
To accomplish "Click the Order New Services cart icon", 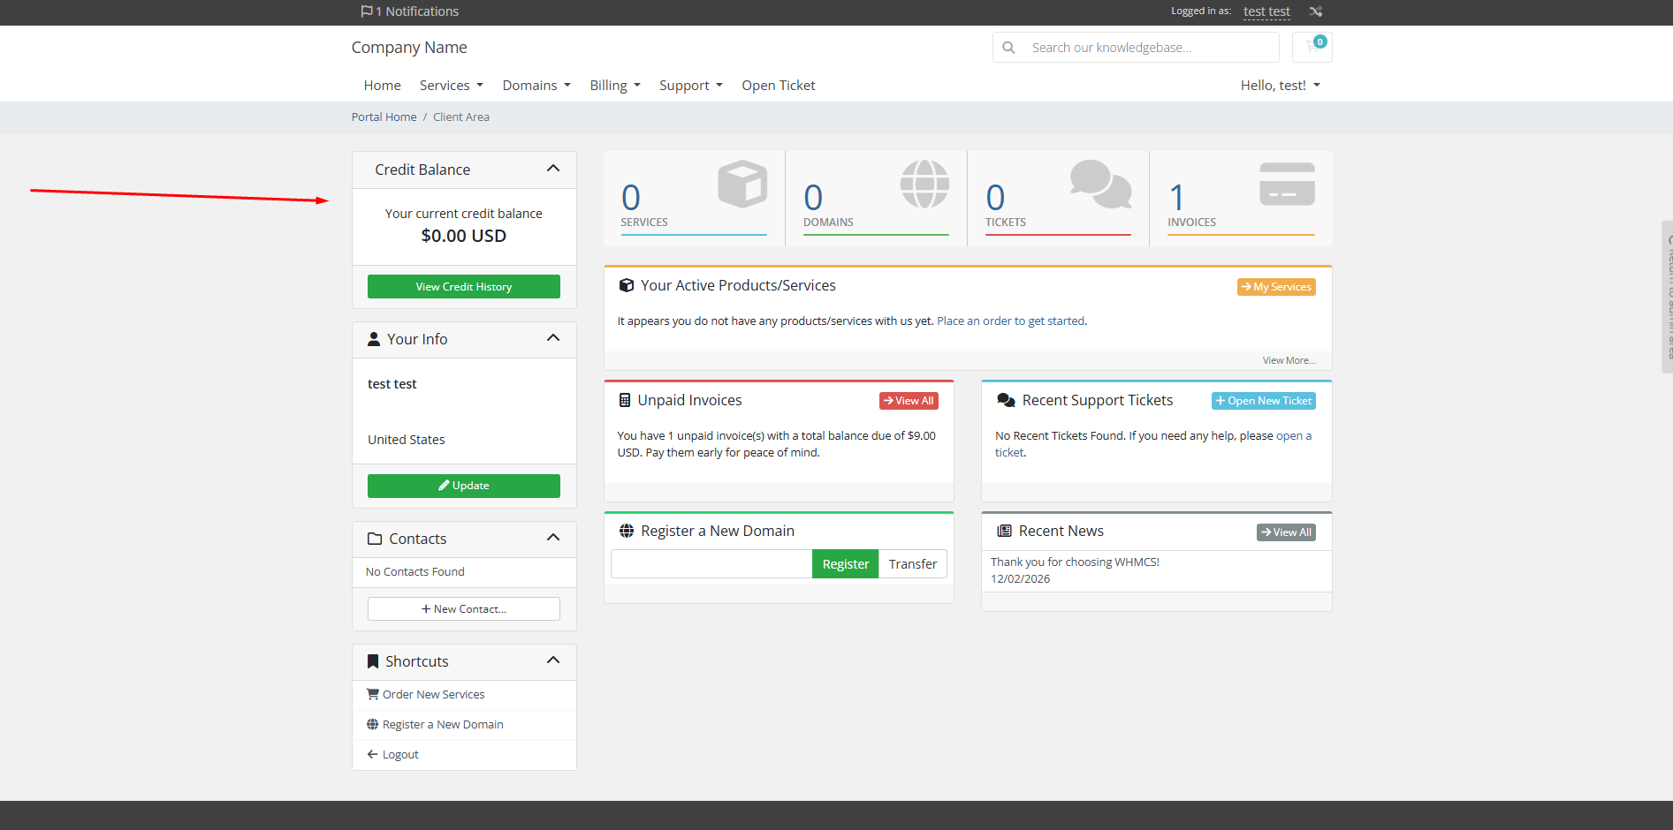I will point(372,694).
